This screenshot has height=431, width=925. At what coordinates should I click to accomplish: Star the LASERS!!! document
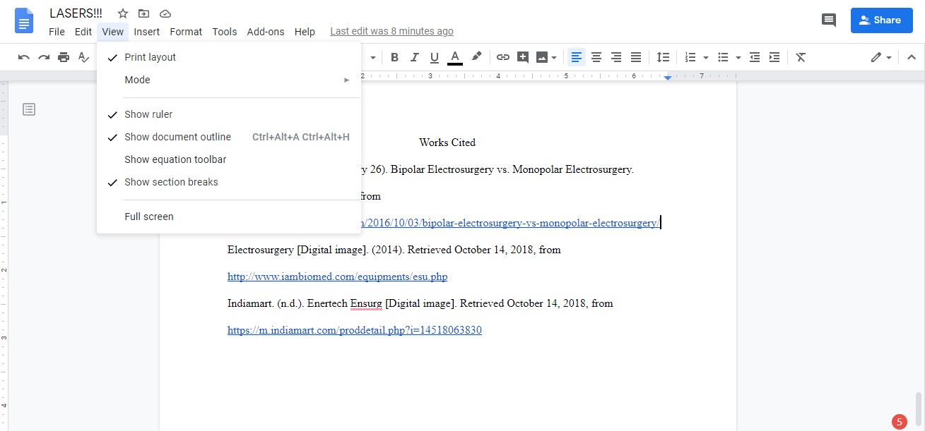pyautogui.click(x=123, y=13)
